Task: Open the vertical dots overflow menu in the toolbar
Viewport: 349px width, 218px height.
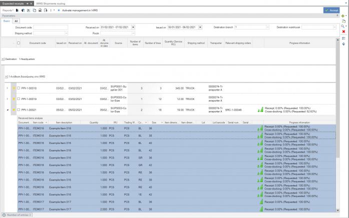Action: [51, 10]
